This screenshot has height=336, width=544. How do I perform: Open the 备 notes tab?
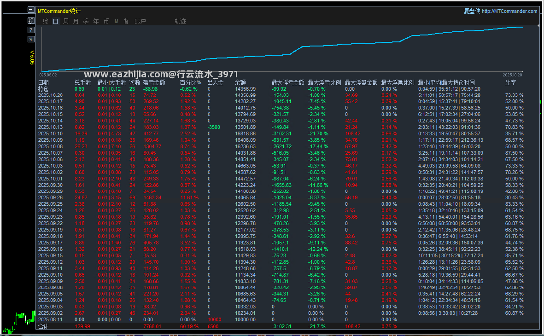[x=126, y=22]
